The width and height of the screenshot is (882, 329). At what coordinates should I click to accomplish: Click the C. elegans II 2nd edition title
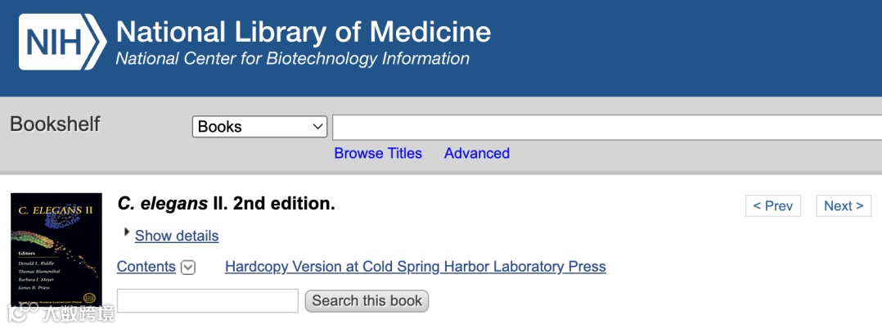(x=227, y=204)
